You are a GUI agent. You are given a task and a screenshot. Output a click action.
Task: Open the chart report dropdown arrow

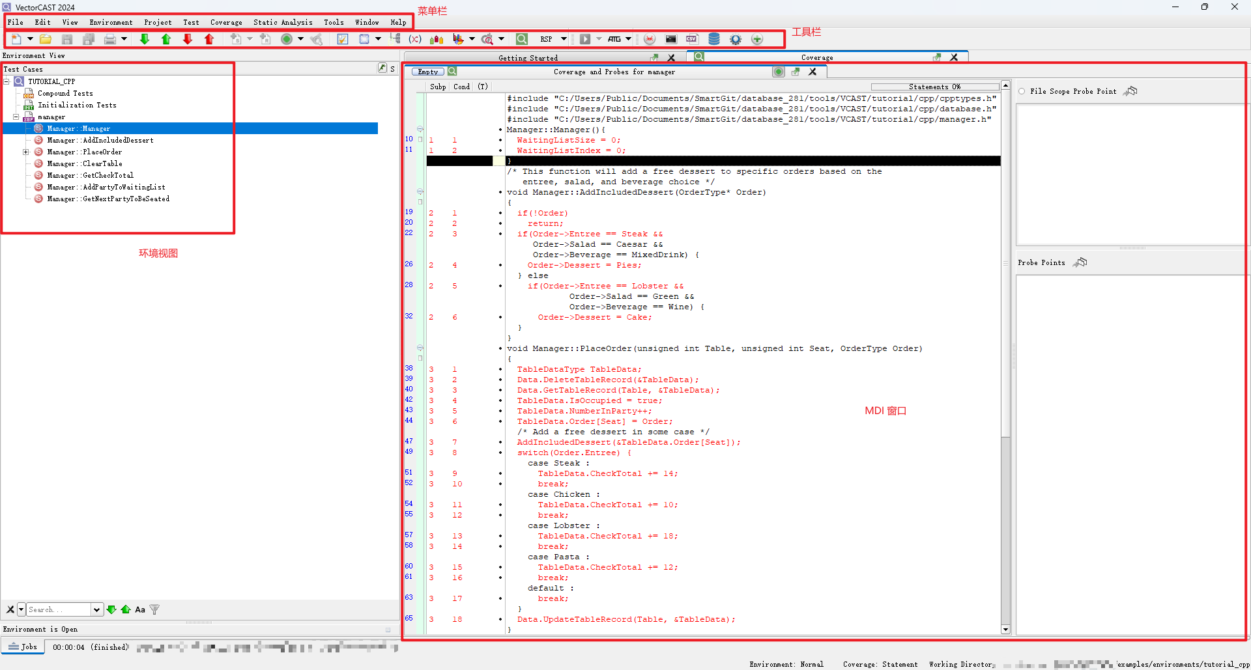click(472, 39)
